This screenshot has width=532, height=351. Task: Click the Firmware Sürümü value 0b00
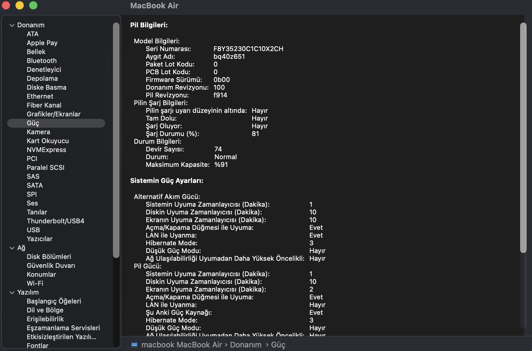(x=222, y=80)
